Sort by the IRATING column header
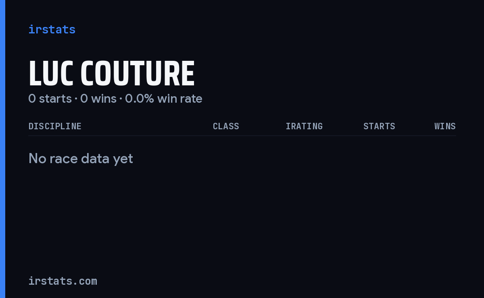 (x=304, y=126)
